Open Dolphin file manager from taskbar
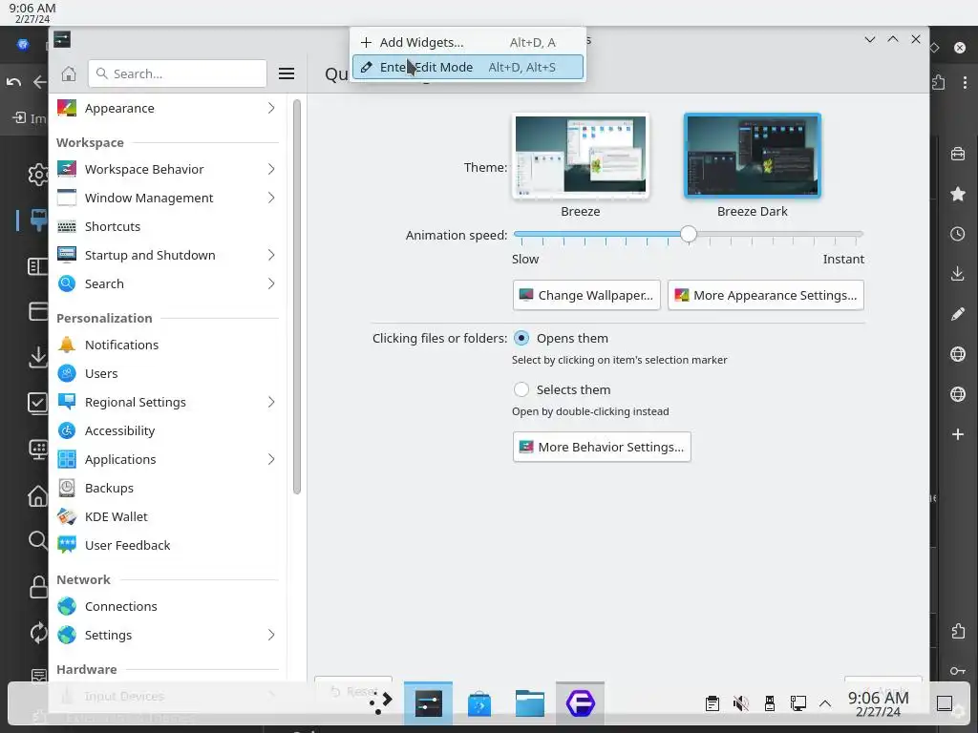The height and width of the screenshot is (733, 978). 529,703
